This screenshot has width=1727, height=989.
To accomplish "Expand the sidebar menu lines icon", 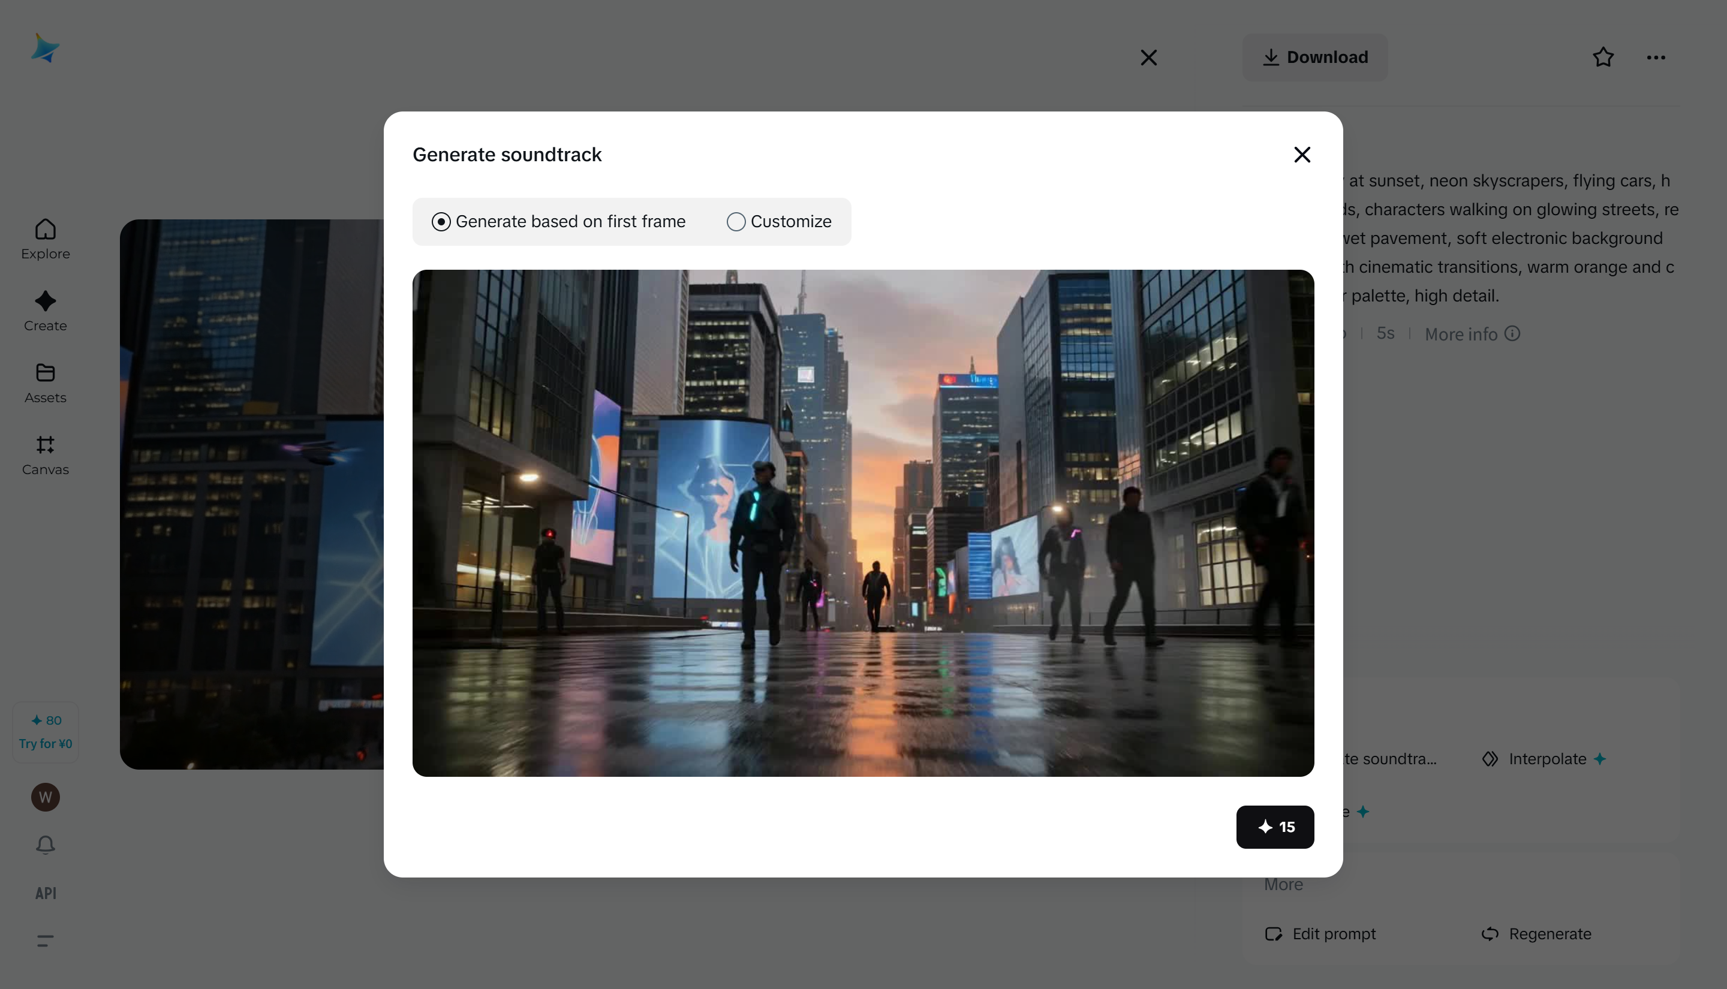I will pos(45,941).
